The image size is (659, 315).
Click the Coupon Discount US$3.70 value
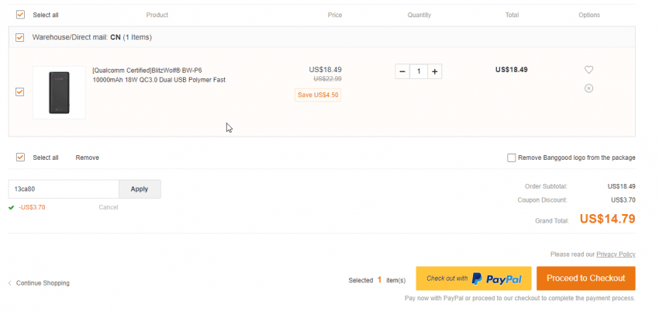click(623, 200)
